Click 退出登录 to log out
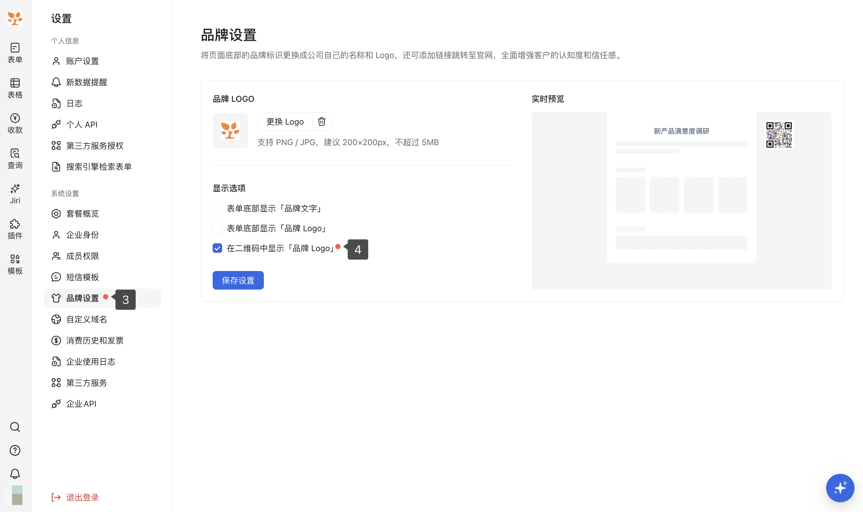 click(75, 497)
